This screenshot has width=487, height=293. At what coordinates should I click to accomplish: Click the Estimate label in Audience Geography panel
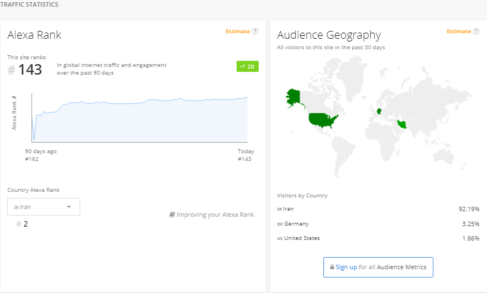coord(459,32)
